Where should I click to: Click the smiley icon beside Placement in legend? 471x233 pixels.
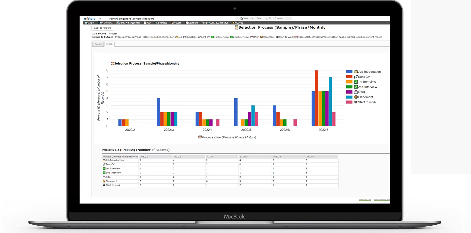[356, 97]
